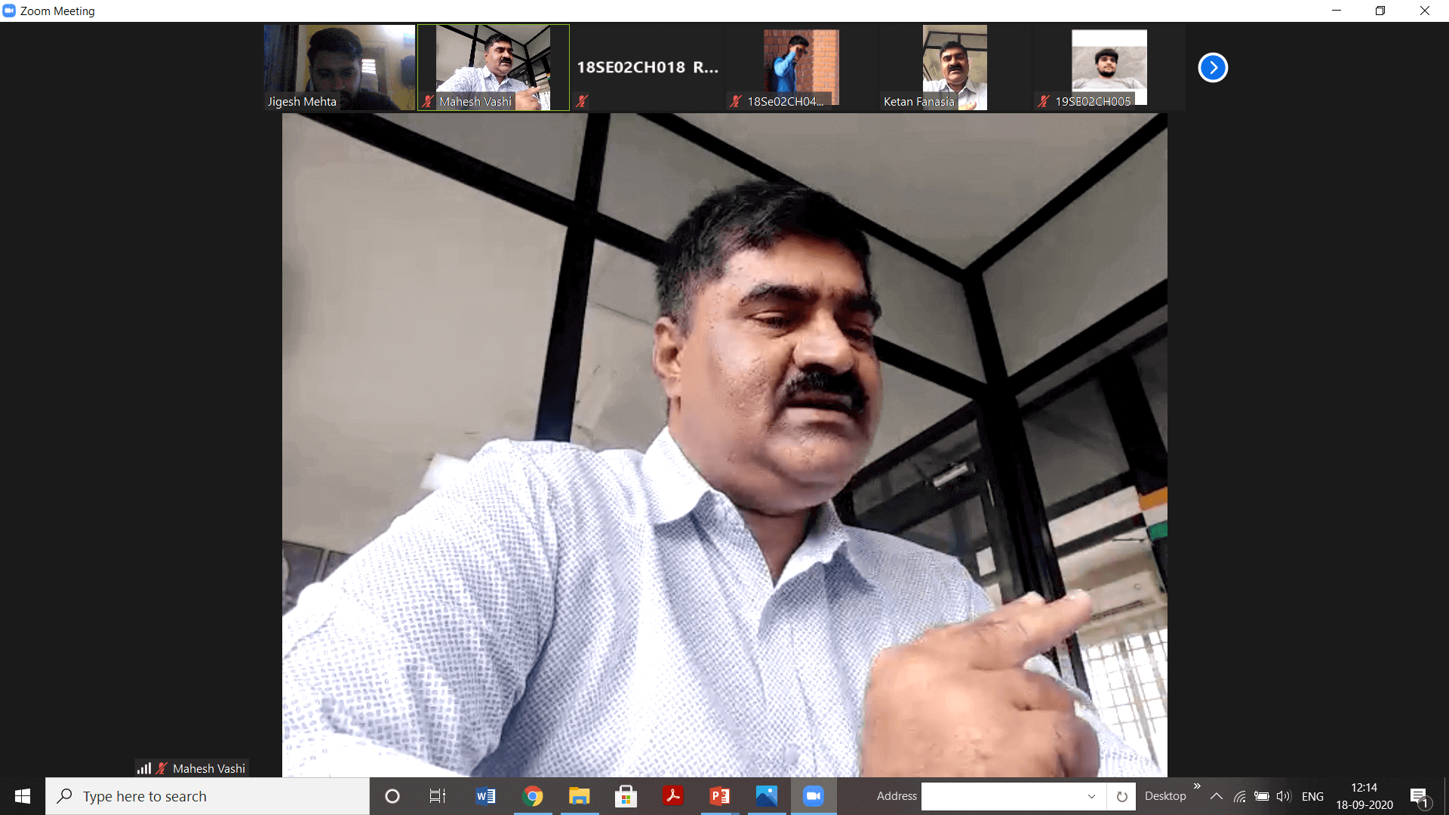The image size is (1449, 815).
Task: Expand the Address bar dropdown arrow
Action: 1091,796
